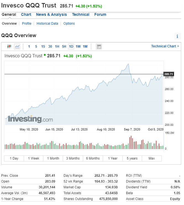Viewport: 184px width, 205px height.
Task: Set chart interval to 15 minutes
Action: [43, 47]
